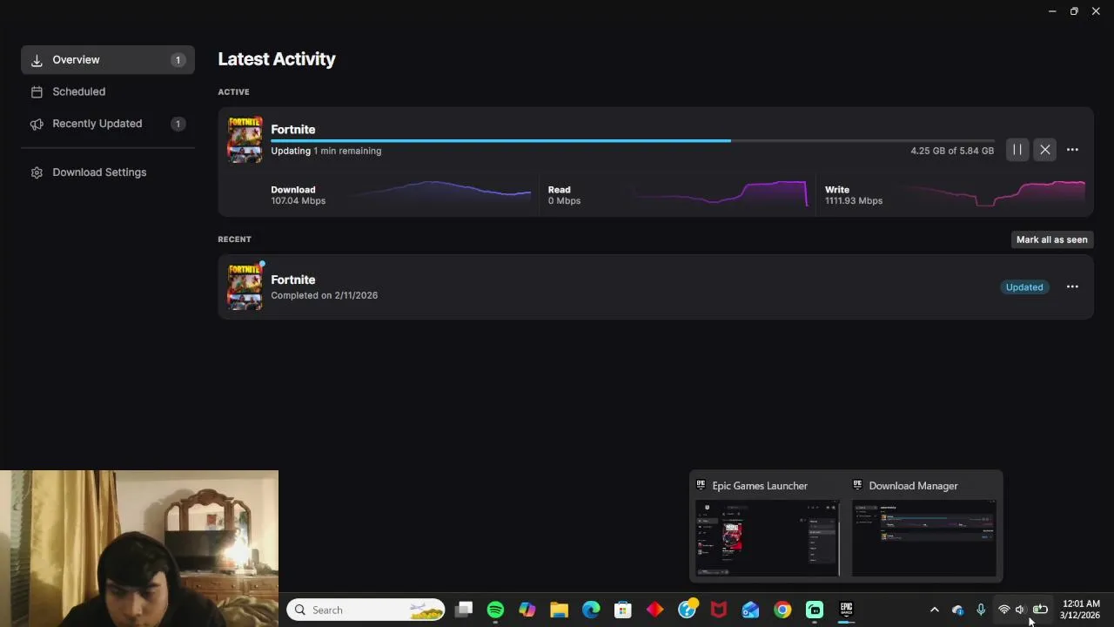Select the Overview sidebar item
Viewport: 1114px width, 627px height.
(x=108, y=60)
